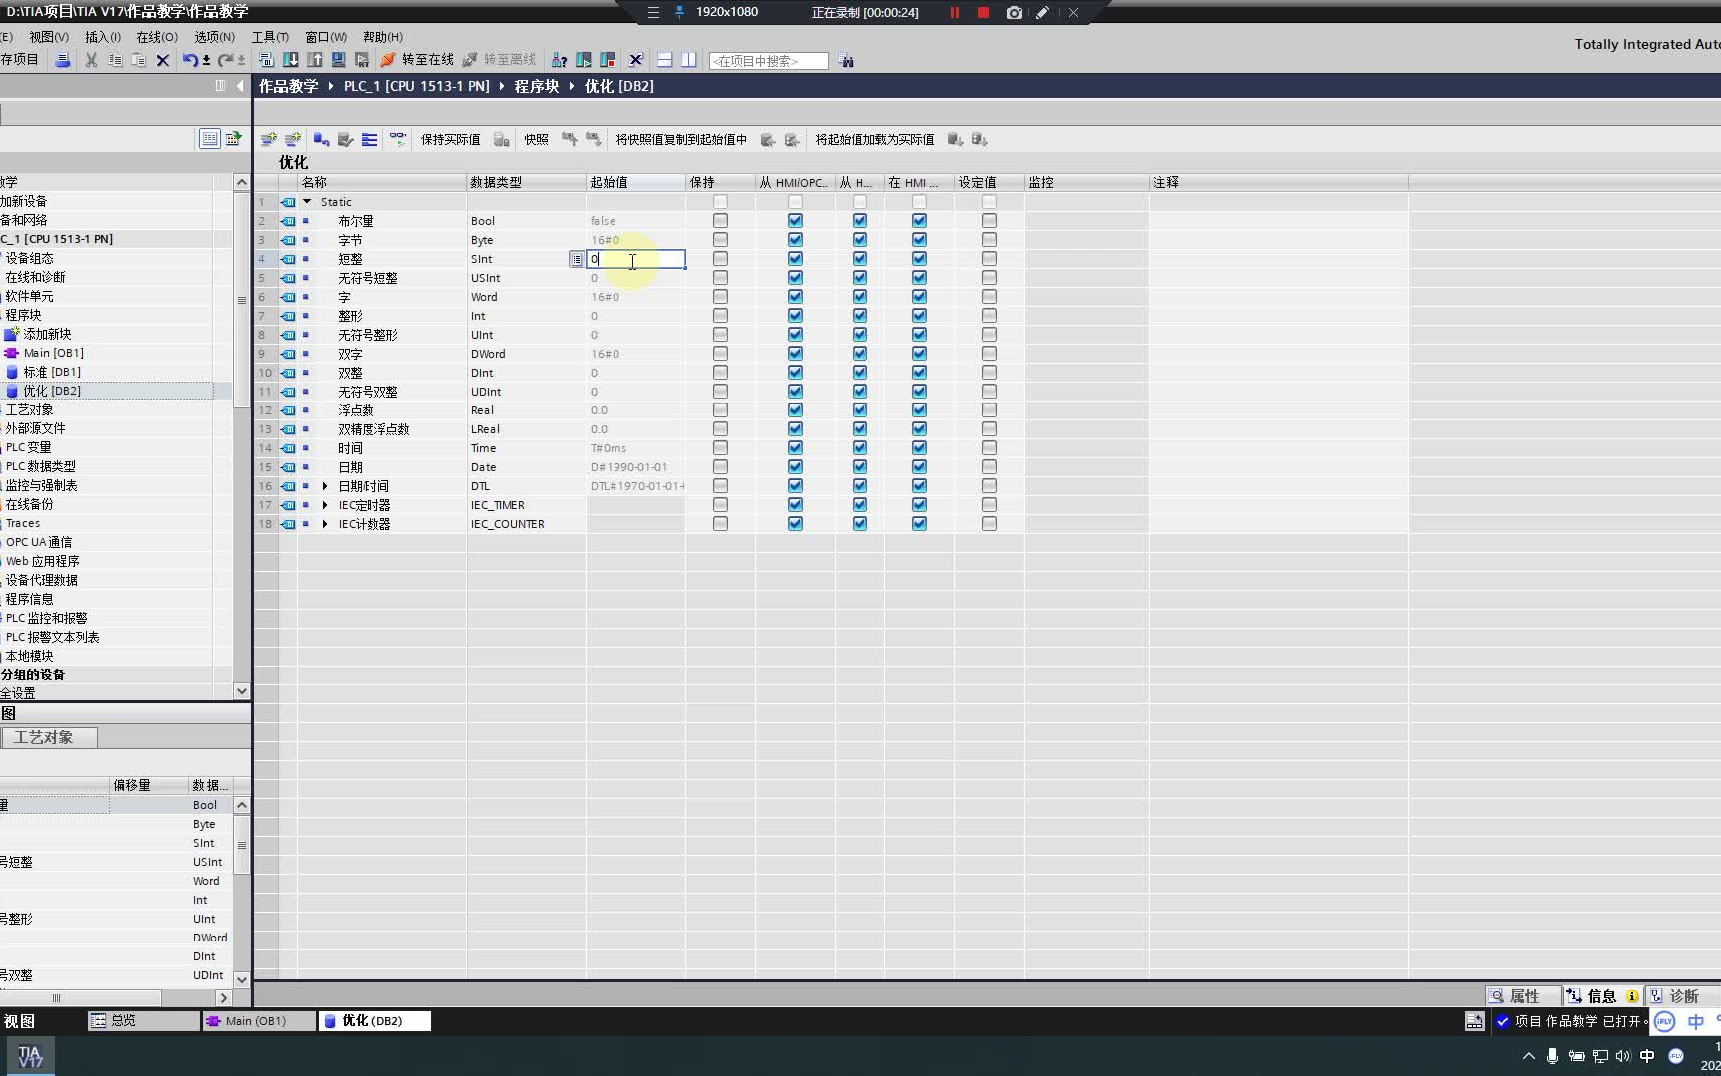This screenshot has width=1721, height=1076.
Task: Expand the IEC定时器 row
Action: (x=325, y=505)
